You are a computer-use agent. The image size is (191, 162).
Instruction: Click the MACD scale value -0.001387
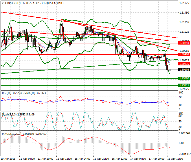[x=184, y=154]
